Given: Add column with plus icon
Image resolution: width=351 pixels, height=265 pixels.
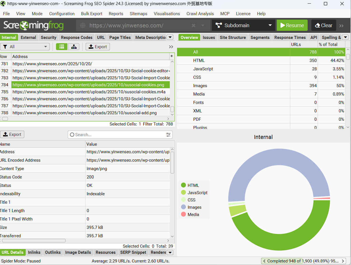Looking at the screenshot, I should (x=171, y=56).
